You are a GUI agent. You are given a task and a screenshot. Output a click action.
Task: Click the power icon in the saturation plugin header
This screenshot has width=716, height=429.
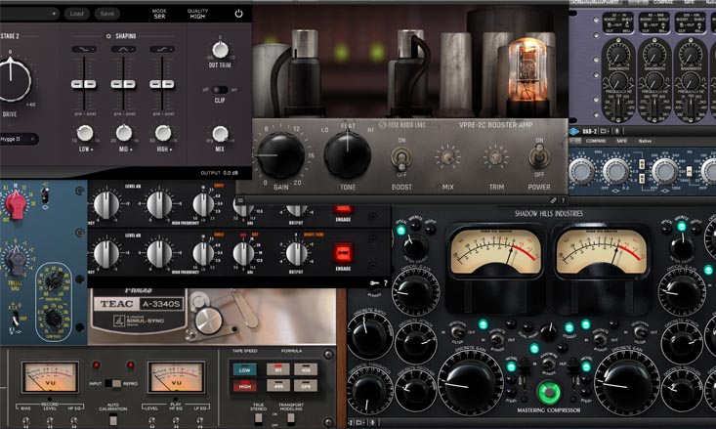coord(238,14)
